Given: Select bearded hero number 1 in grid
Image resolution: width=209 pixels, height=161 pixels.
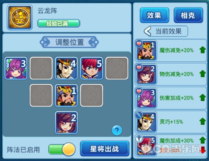Looking at the screenshot, I should (66, 95).
